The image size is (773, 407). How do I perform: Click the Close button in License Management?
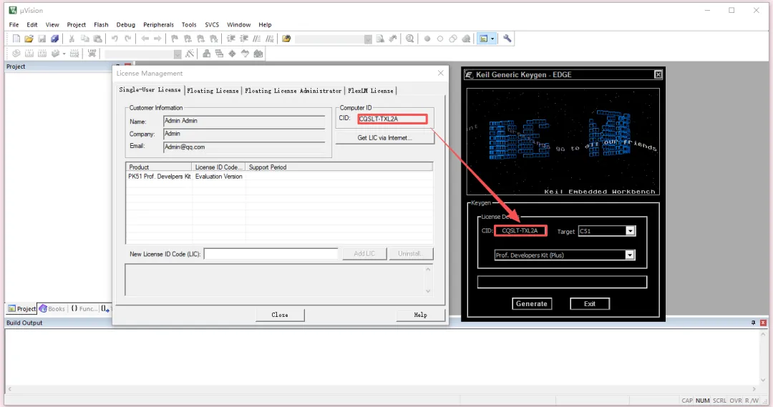click(x=280, y=315)
